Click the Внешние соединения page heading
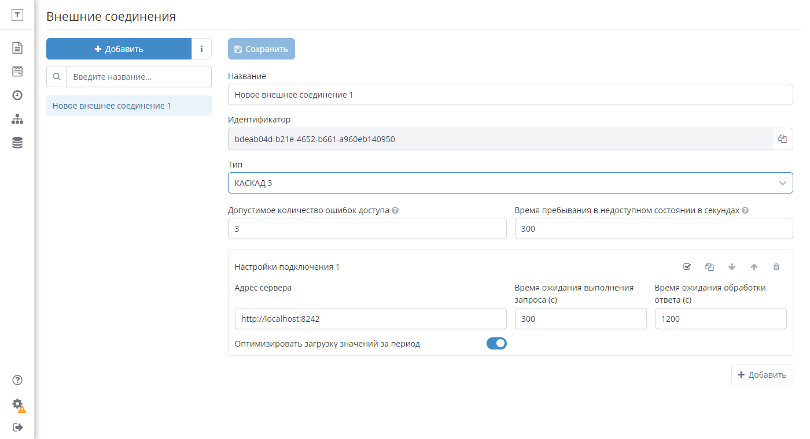This screenshot has width=810, height=439. (x=111, y=16)
